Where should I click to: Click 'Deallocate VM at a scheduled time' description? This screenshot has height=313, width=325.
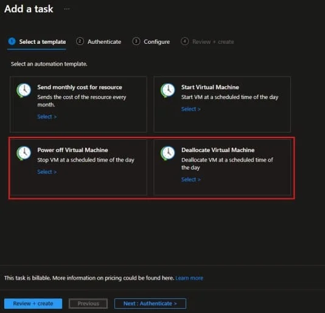227,163
